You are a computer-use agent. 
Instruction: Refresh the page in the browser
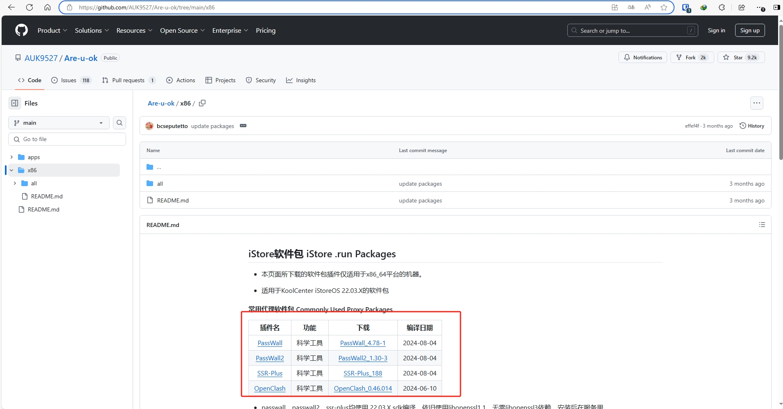[x=29, y=7]
